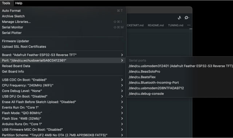Launch Serial Plotter from Tools menu

(63, 33)
